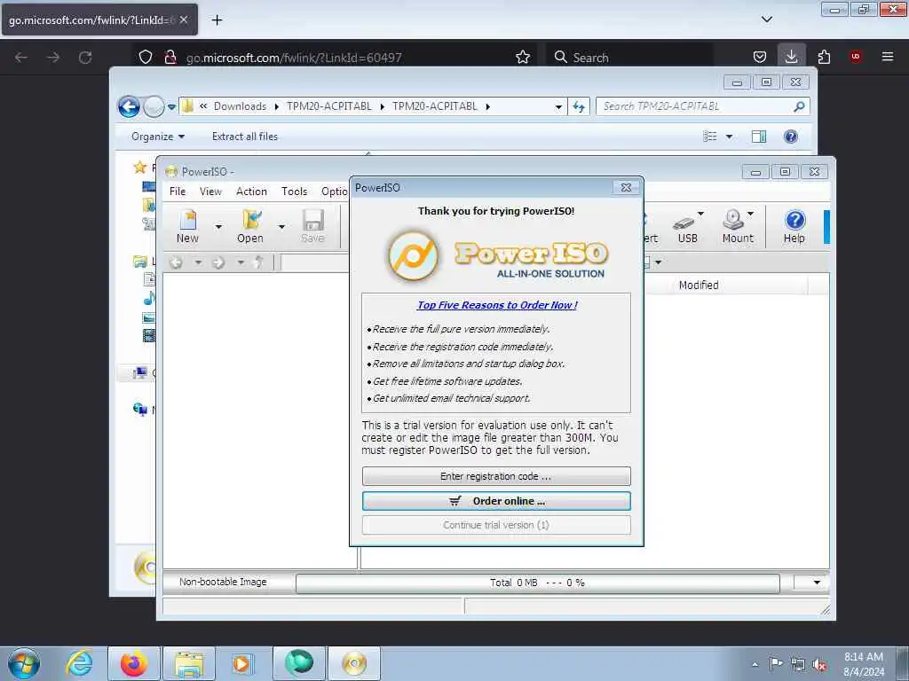
Task: Expand the Explorer view options arrow
Action: (730, 137)
